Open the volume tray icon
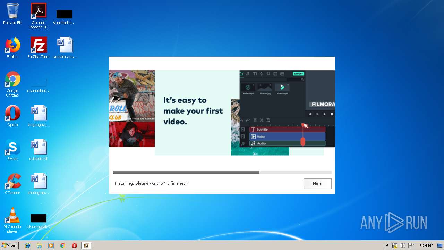This screenshot has width=444, height=250. click(x=402, y=245)
